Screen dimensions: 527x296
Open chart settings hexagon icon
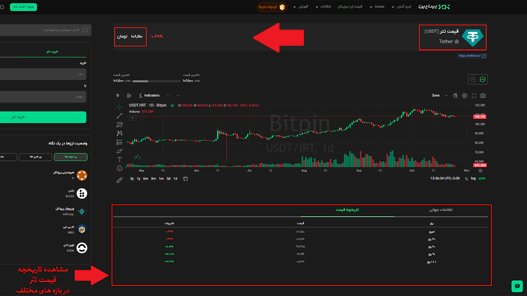coord(465,96)
